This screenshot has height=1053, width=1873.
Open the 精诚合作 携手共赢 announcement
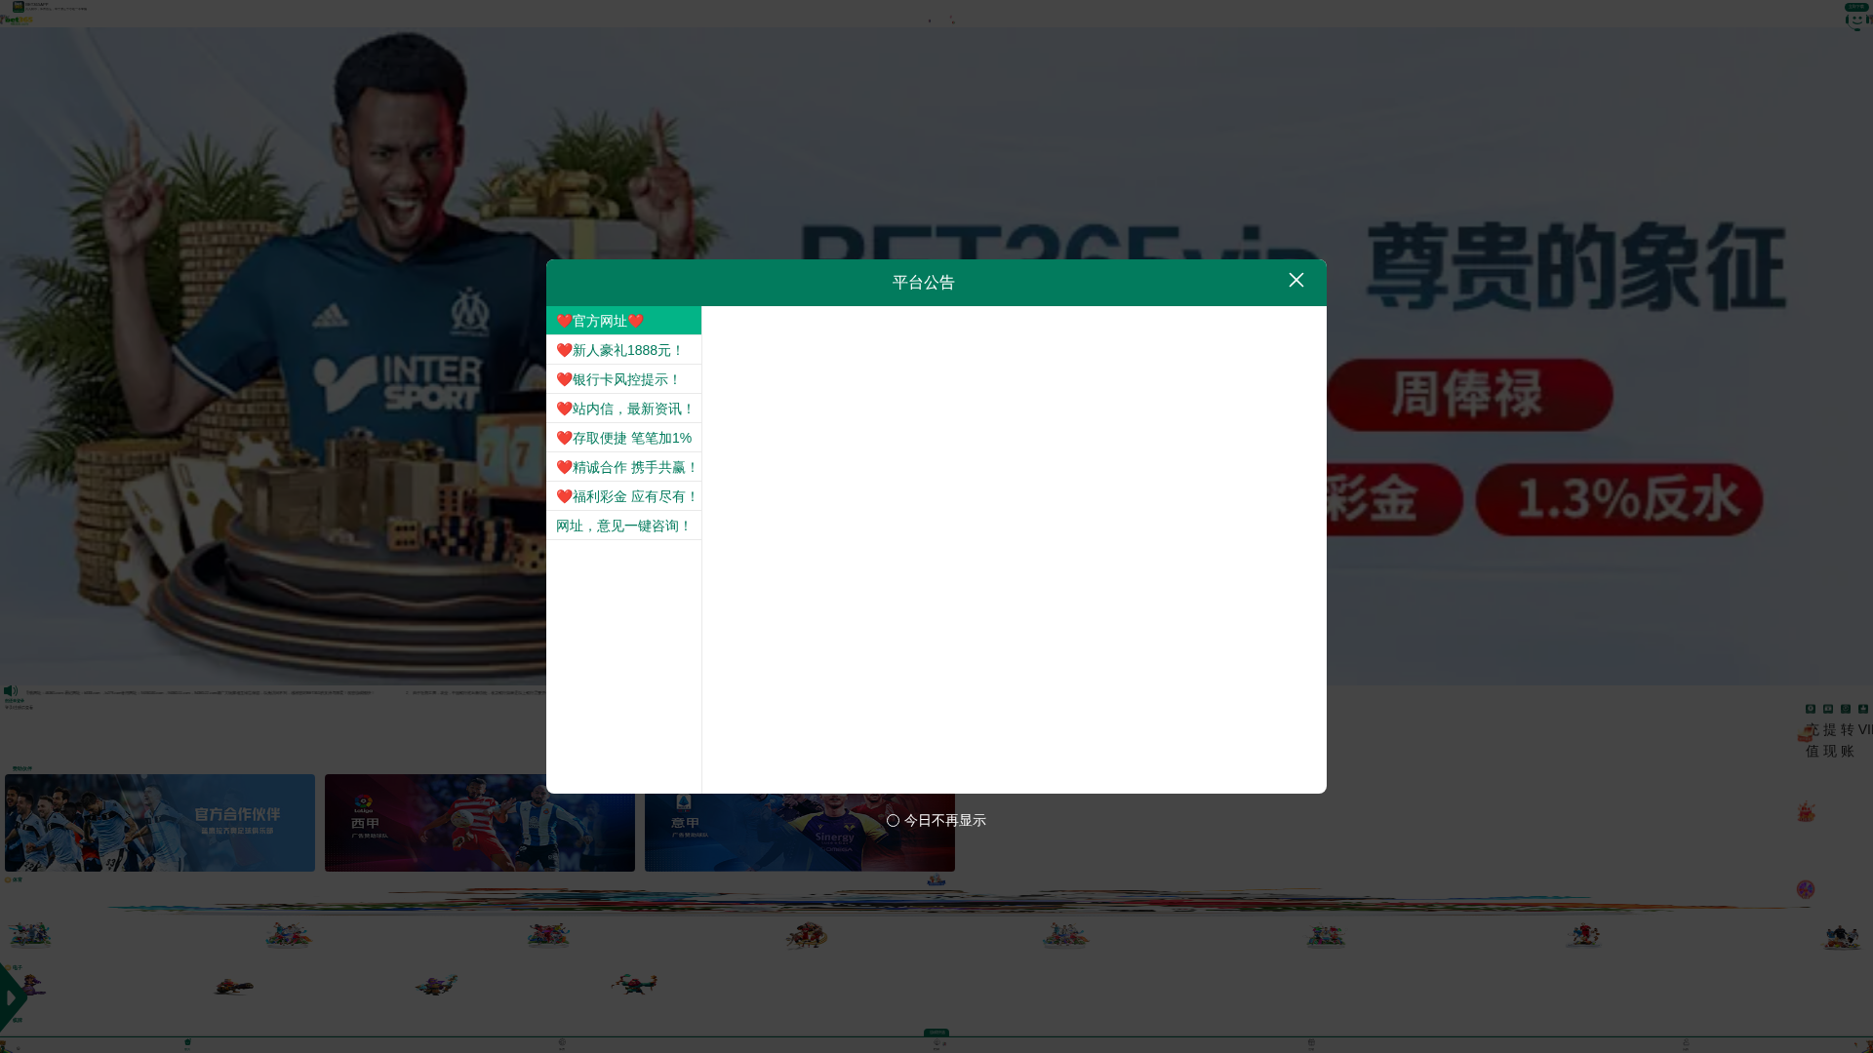point(623,467)
